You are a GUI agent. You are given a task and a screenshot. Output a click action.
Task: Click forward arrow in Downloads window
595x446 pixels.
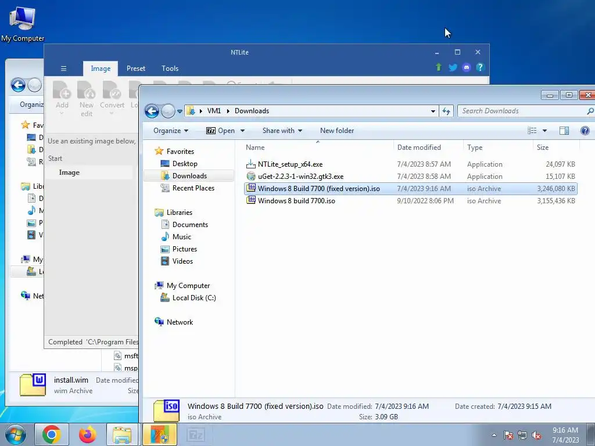(167, 111)
